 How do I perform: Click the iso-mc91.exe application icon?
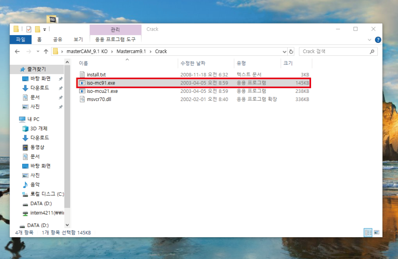tap(82, 83)
